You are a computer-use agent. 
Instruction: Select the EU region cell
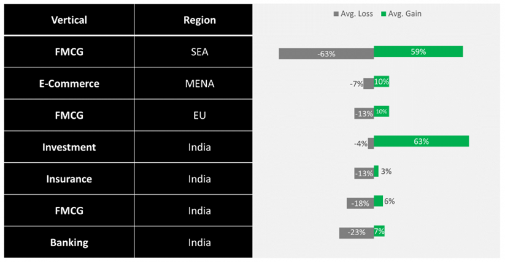(x=199, y=116)
